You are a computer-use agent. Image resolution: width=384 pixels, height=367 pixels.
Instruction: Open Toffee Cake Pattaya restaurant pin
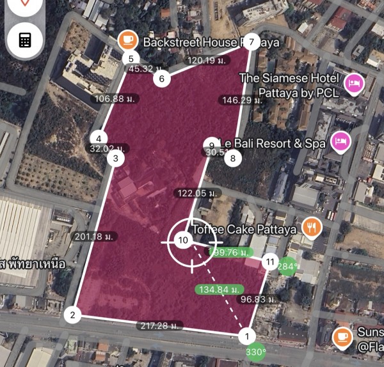[312, 228]
